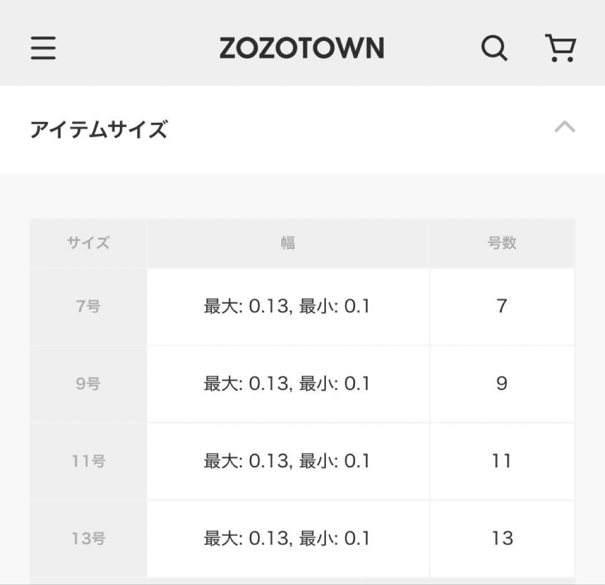Collapse the アイテムサイズ section chevron

[565, 127]
